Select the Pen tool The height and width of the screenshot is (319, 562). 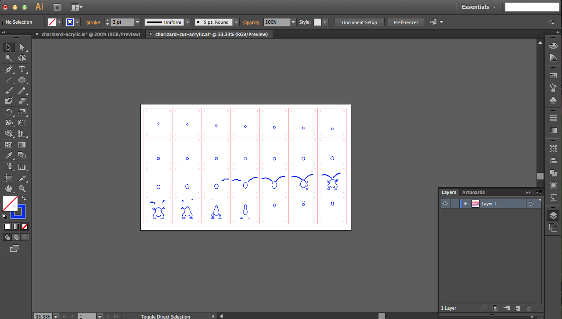[9, 69]
